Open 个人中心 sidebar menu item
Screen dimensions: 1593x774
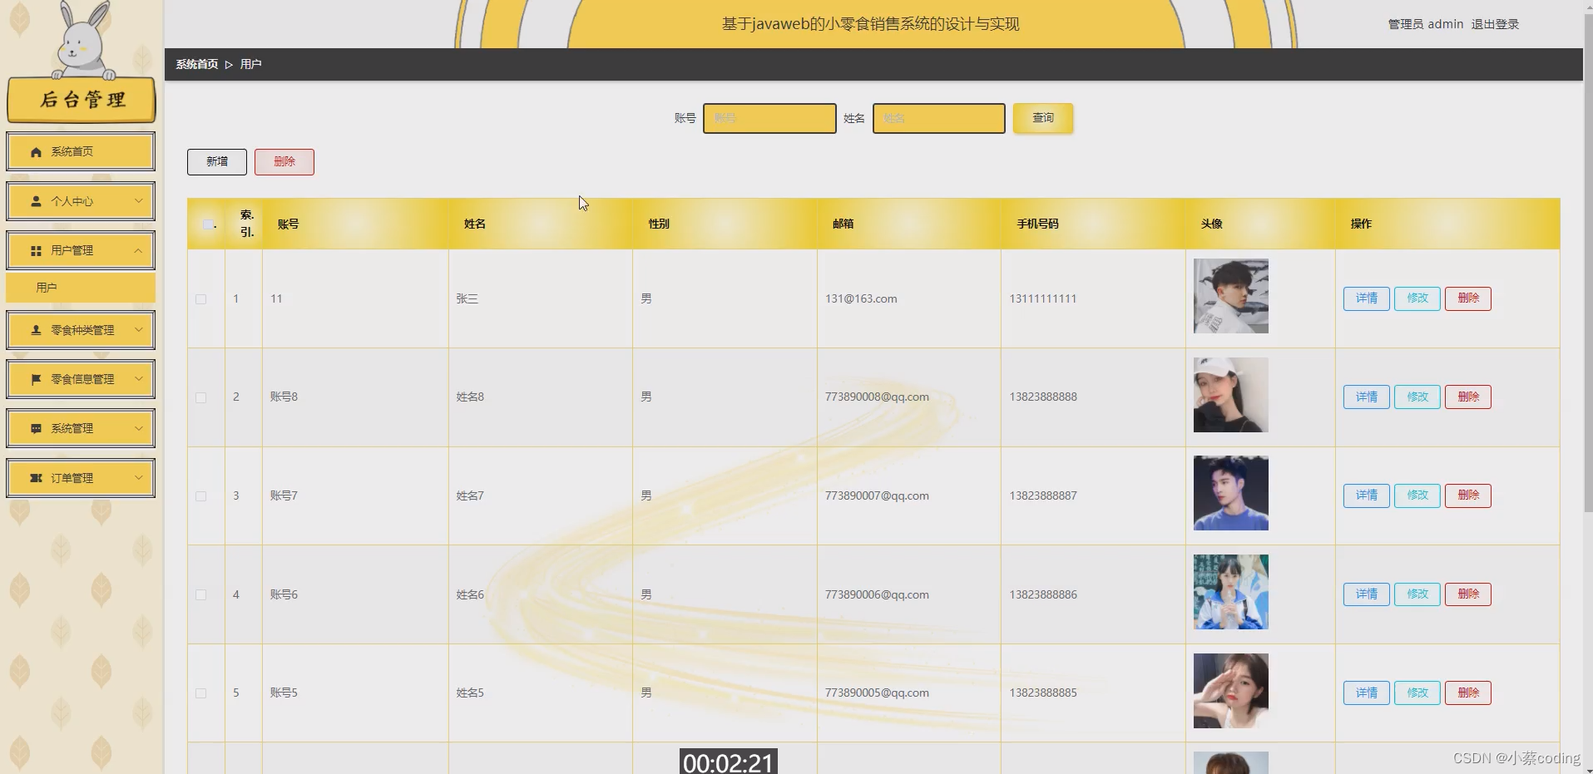coord(81,201)
